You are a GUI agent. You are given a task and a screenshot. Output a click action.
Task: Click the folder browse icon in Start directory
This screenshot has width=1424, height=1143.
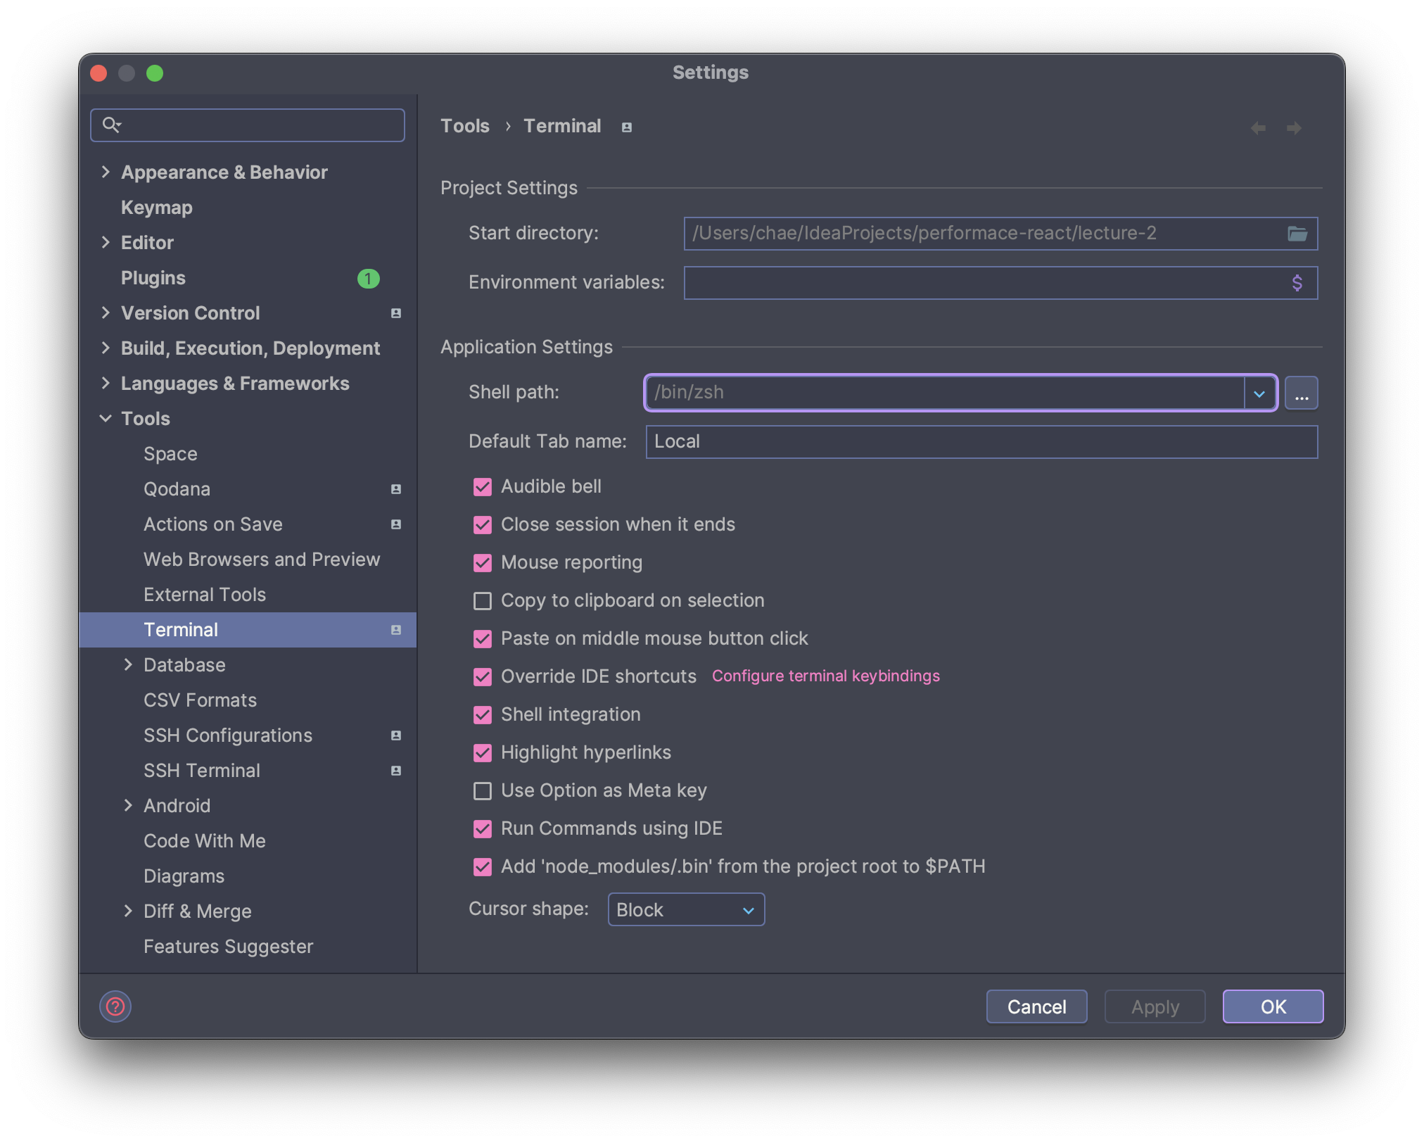coord(1297,234)
